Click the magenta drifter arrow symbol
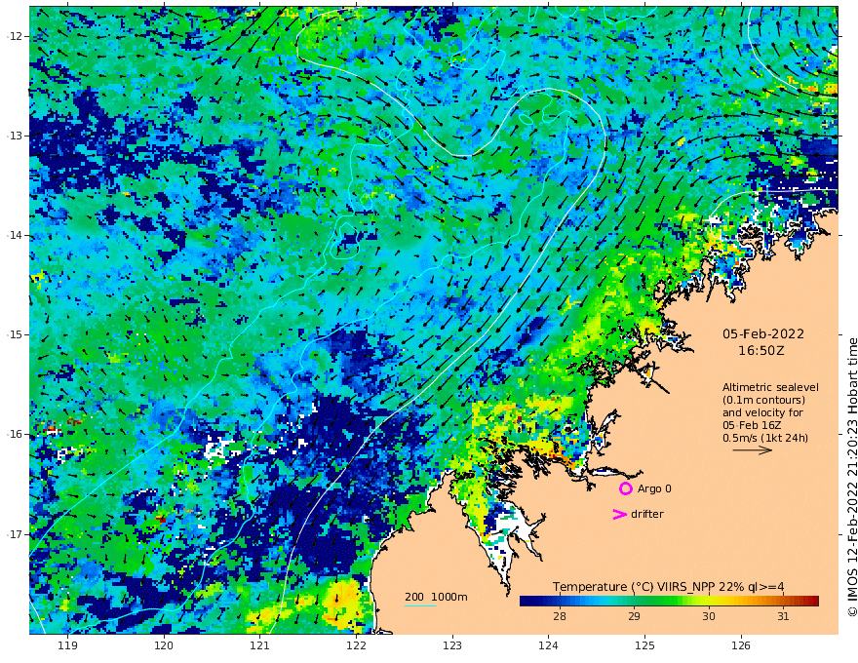858x663 pixels. tap(619, 514)
